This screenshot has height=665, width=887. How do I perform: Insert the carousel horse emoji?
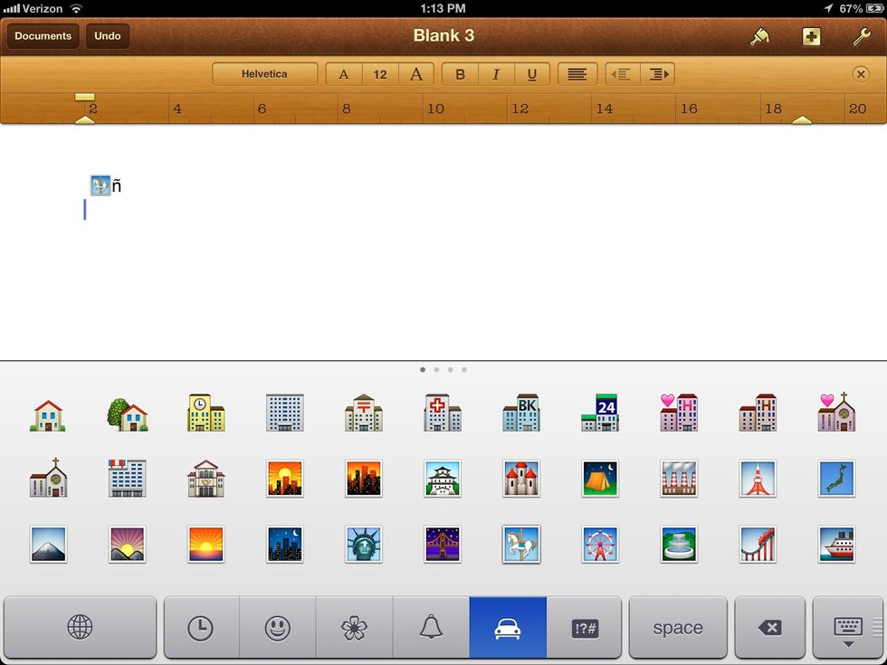tap(521, 545)
